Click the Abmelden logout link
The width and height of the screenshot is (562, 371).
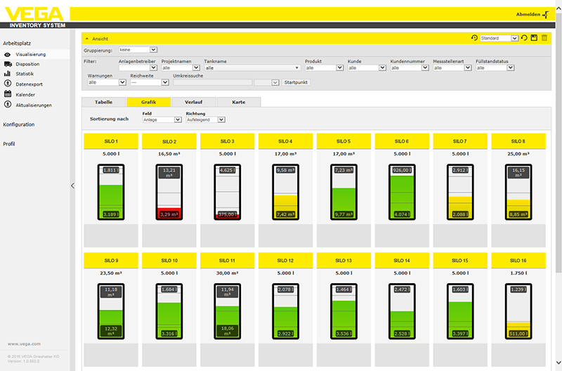click(x=532, y=13)
